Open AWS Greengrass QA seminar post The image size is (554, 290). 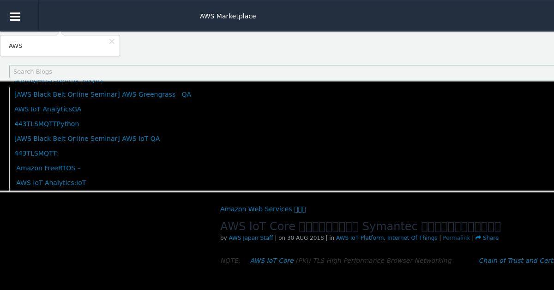(x=102, y=94)
